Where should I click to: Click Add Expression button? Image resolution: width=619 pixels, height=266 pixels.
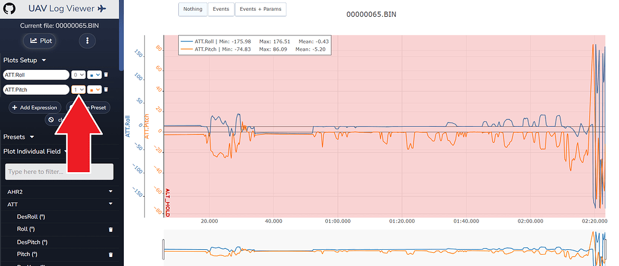coord(35,108)
